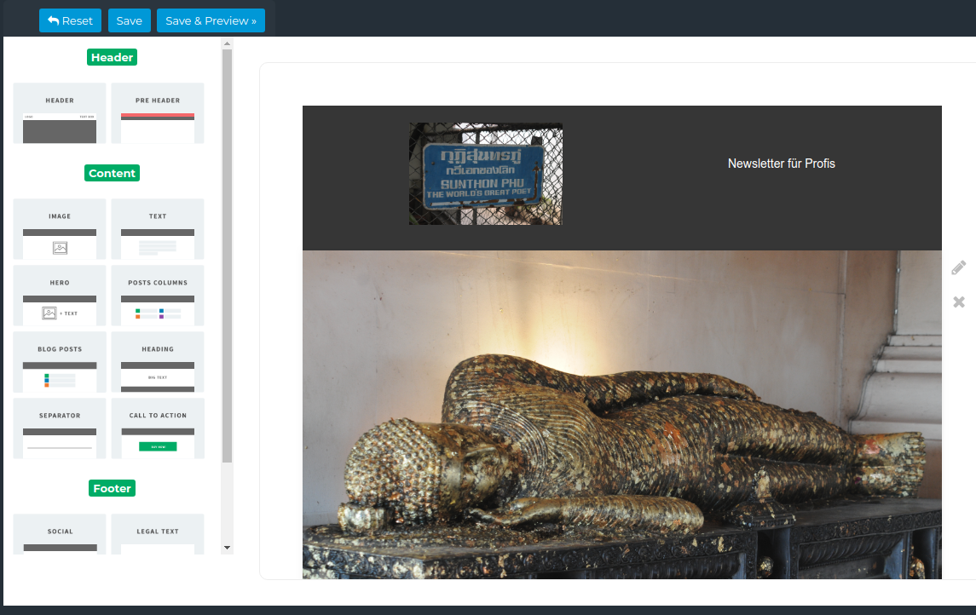Click the green Footer section label
Screen dimensions: 976x615
(x=112, y=488)
